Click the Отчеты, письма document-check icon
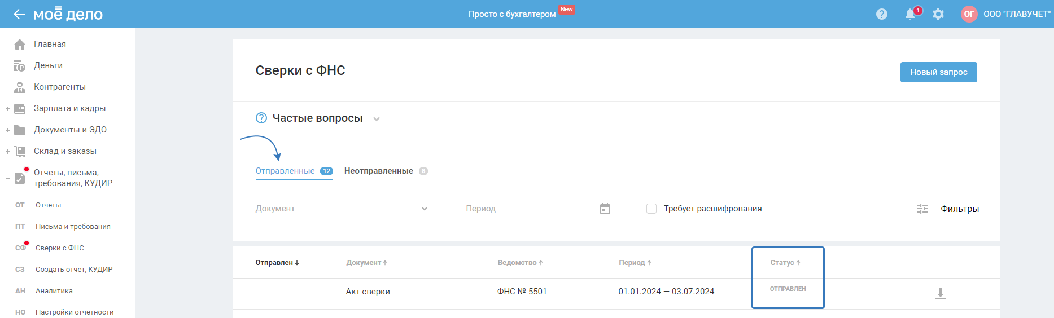The height and width of the screenshot is (318, 1054). click(20, 178)
